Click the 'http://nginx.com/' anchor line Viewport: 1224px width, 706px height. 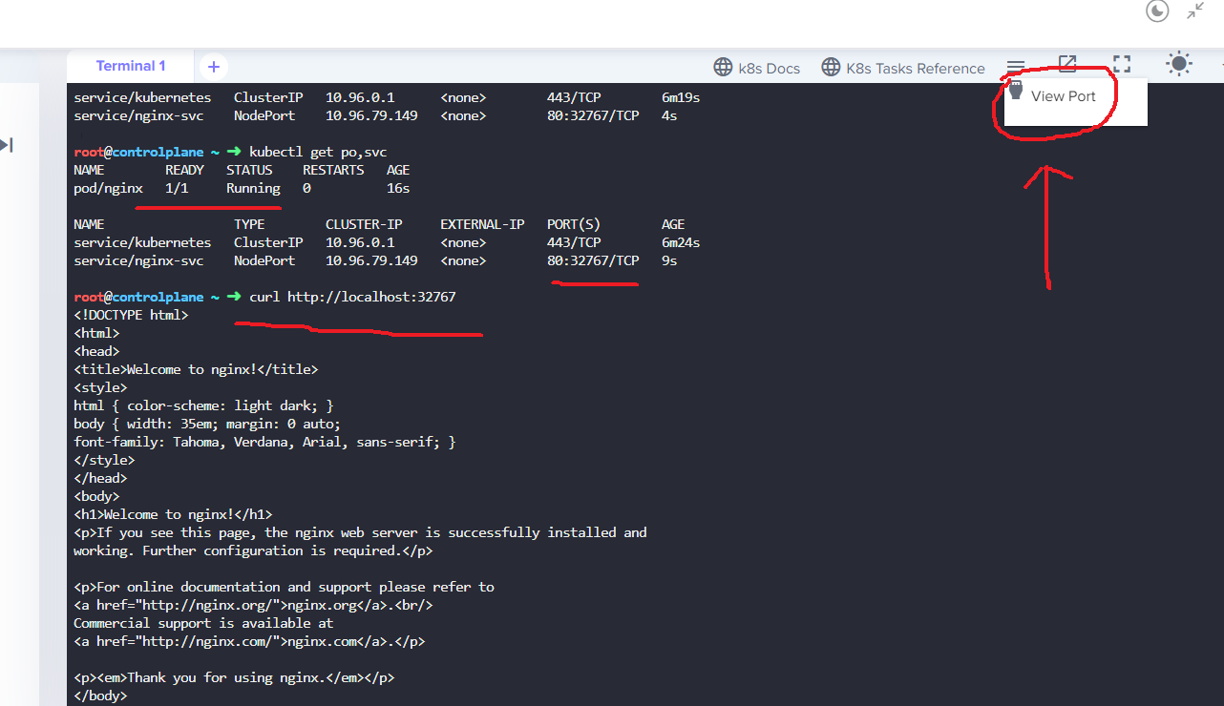point(249,642)
